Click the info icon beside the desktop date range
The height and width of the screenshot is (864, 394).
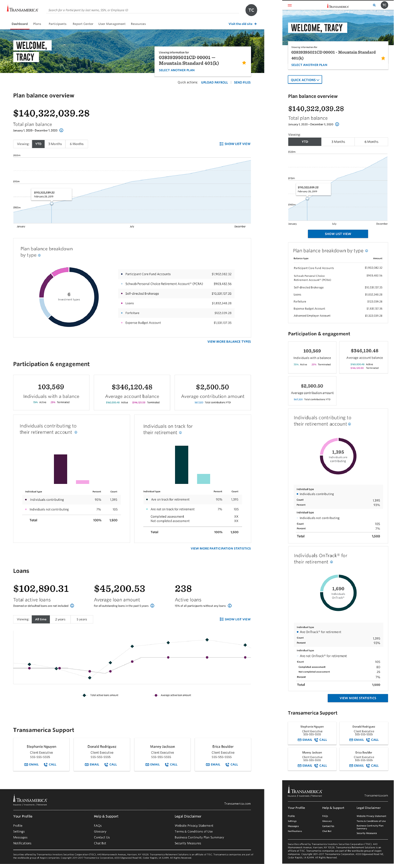pyautogui.click(x=61, y=130)
